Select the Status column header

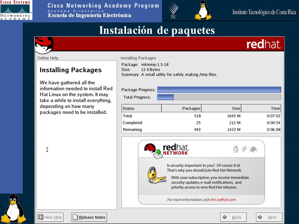tap(141, 108)
